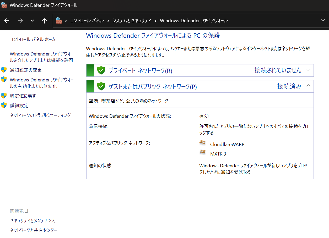The height and width of the screenshot is (238, 329).
Task: Select コントロール パネル in the breadcrumb
Action: click(x=87, y=21)
